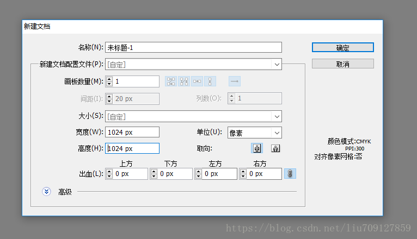Select grid by column artboard layout icon
This screenshot has height=239, width=417.
184,81
